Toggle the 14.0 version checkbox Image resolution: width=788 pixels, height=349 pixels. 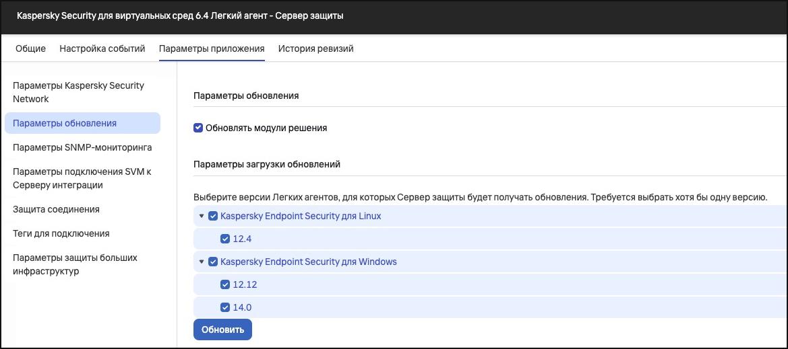(225, 307)
